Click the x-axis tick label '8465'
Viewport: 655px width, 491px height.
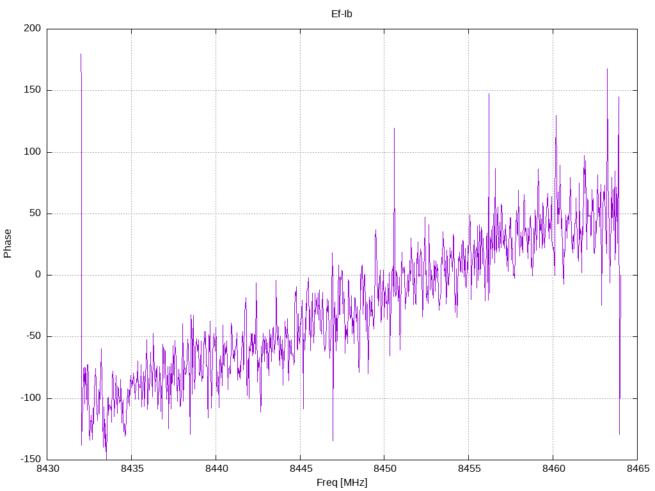[x=638, y=469]
